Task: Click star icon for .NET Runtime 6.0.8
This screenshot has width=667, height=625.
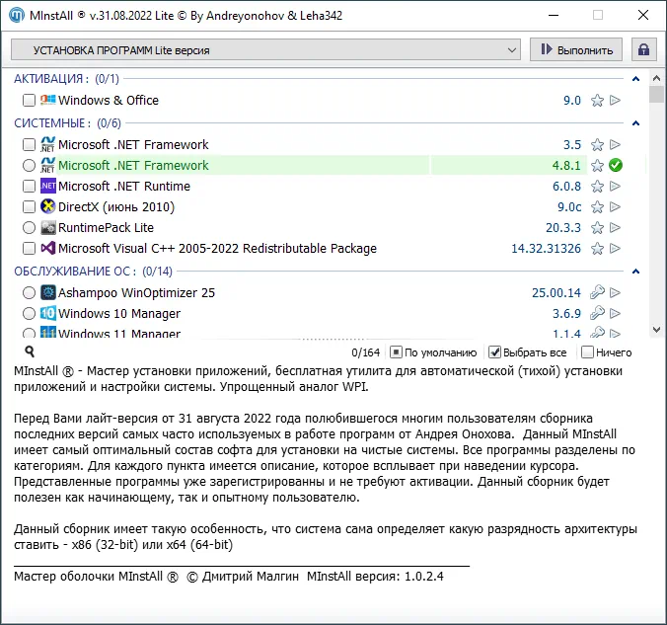Action: pyautogui.click(x=597, y=186)
